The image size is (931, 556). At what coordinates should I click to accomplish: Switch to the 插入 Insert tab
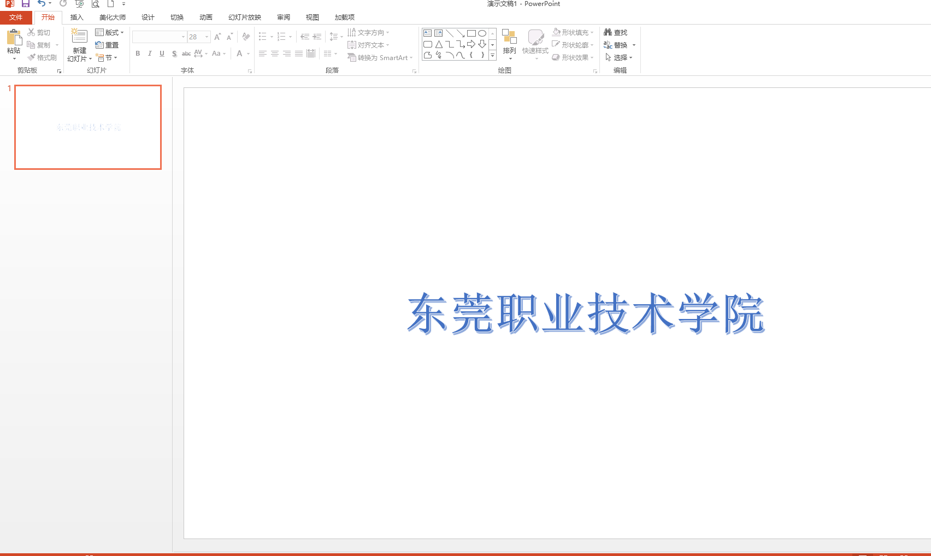click(77, 17)
